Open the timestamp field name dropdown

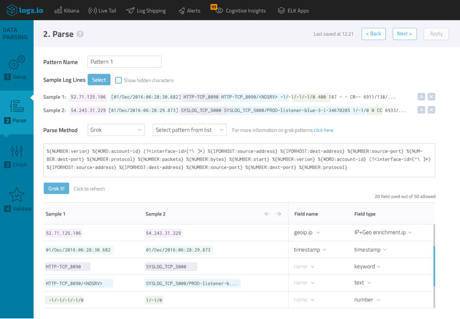310,250
